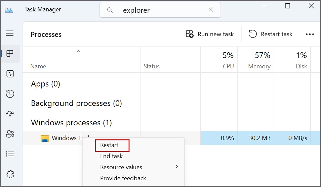Sort by the Status column
The image size is (321, 187).
pyautogui.click(x=151, y=66)
